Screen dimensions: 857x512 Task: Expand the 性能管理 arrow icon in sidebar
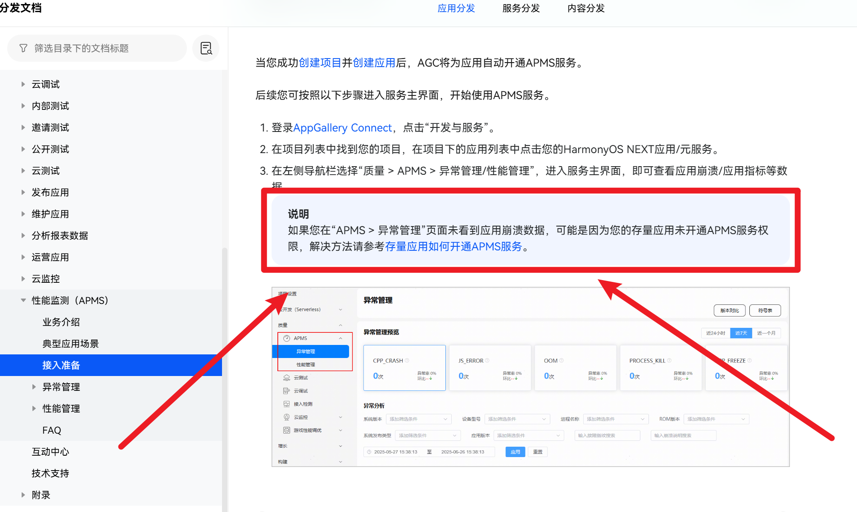[34, 408]
